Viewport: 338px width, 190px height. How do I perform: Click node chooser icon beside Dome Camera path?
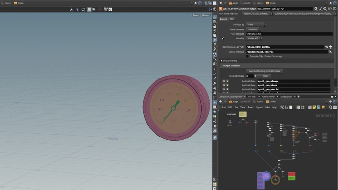pyautogui.click(x=331, y=47)
